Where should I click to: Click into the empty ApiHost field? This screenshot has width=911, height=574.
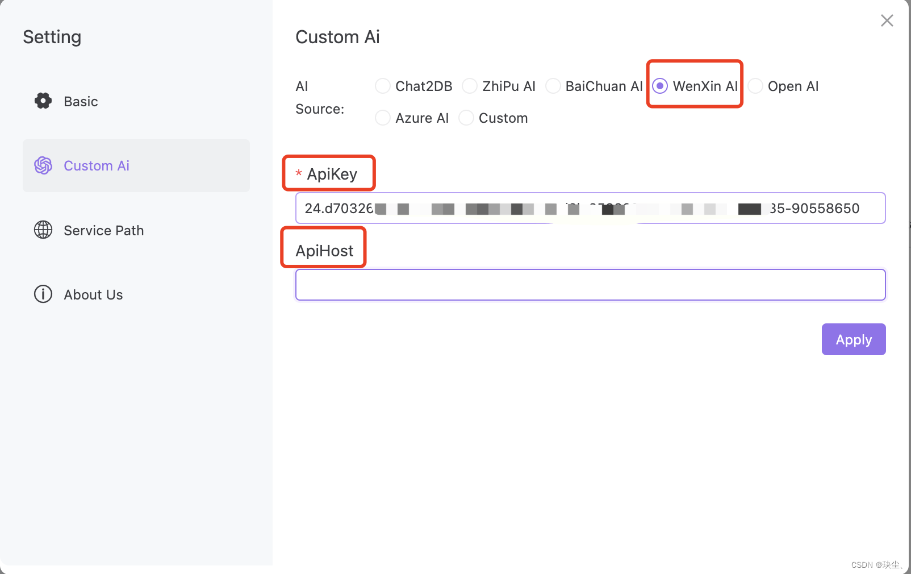coord(591,285)
